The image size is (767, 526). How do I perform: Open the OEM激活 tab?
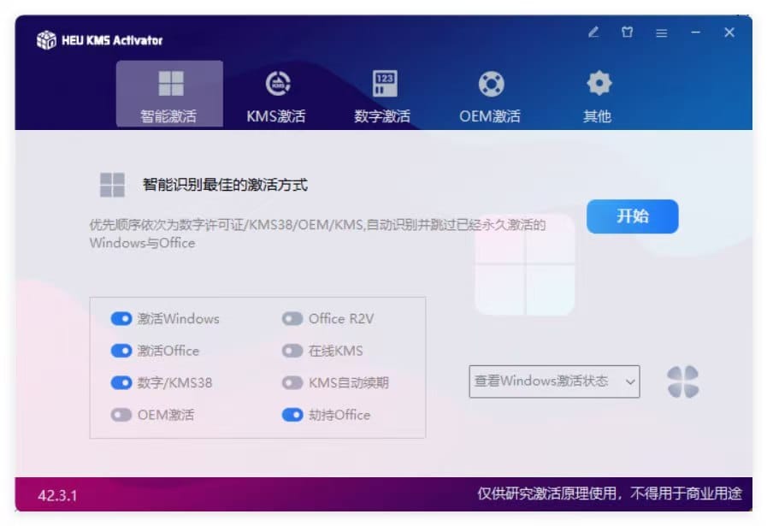click(x=490, y=94)
